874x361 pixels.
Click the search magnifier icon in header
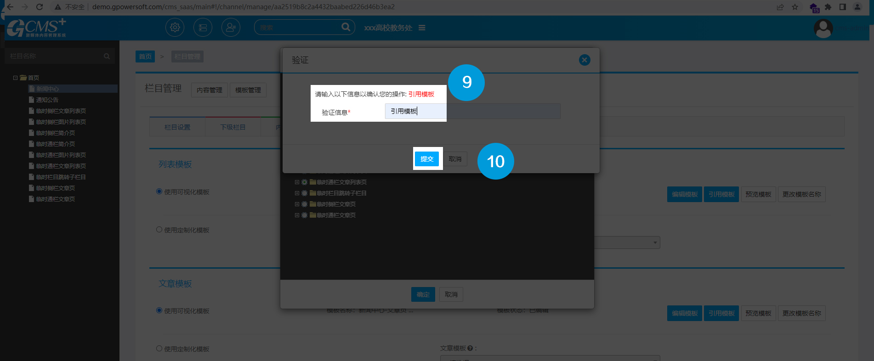click(x=346, y=28)
